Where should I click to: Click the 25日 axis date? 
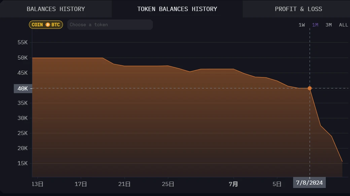168,184
